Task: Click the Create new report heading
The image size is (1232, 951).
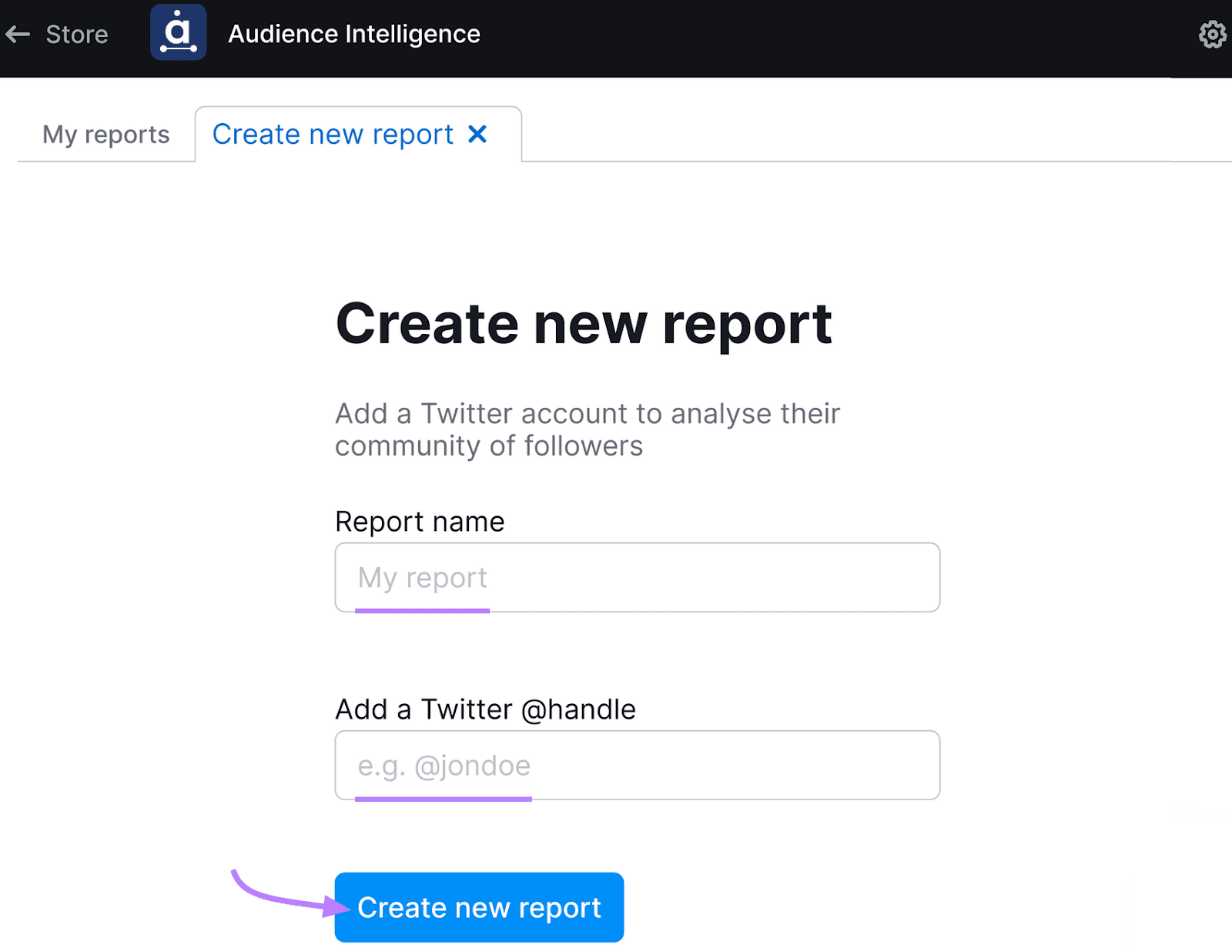Action: coord(584,323)
